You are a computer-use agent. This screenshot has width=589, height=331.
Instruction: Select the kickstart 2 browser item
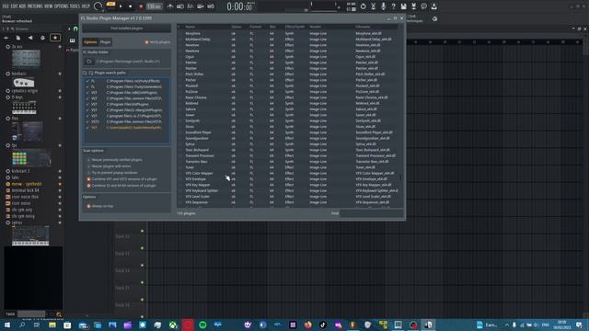pos(20,171)
